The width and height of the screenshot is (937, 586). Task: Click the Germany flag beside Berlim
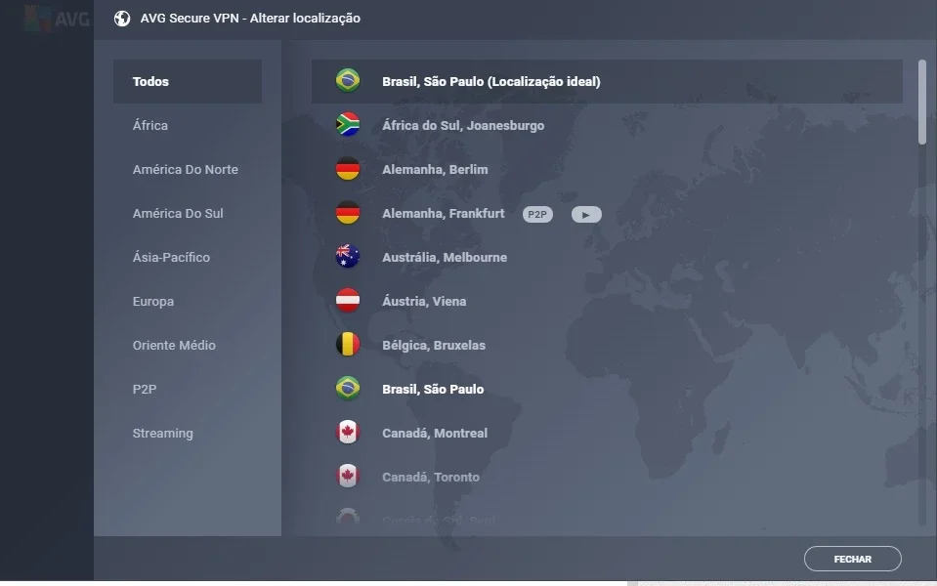coord(348,169)
